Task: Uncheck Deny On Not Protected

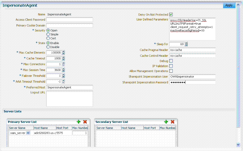Action: (171, 15)
